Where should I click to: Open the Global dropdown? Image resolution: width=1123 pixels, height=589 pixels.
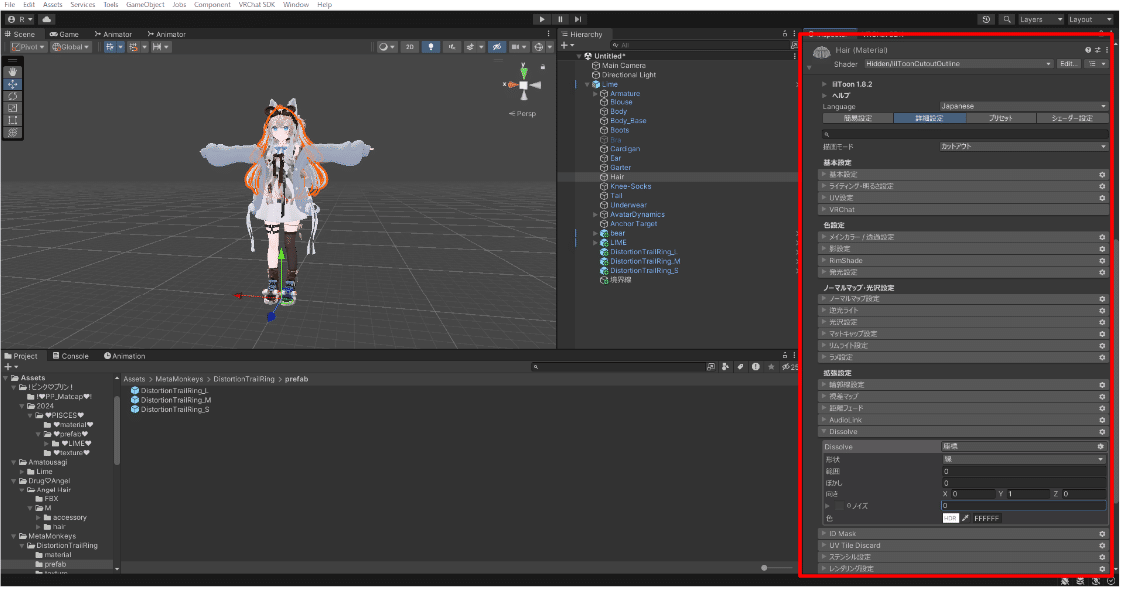(70, 47)
